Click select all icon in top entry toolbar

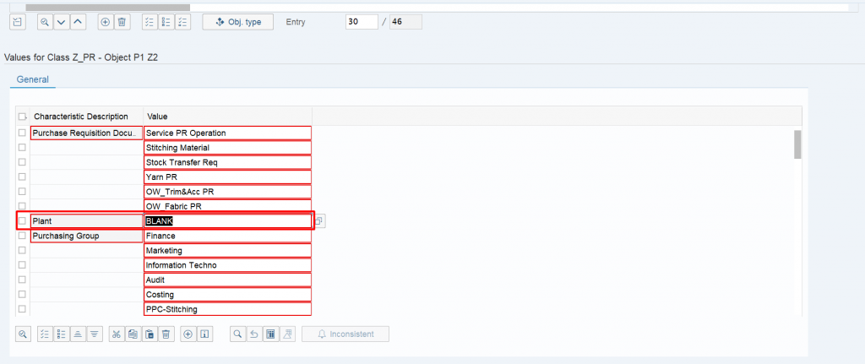coord(150,22)
